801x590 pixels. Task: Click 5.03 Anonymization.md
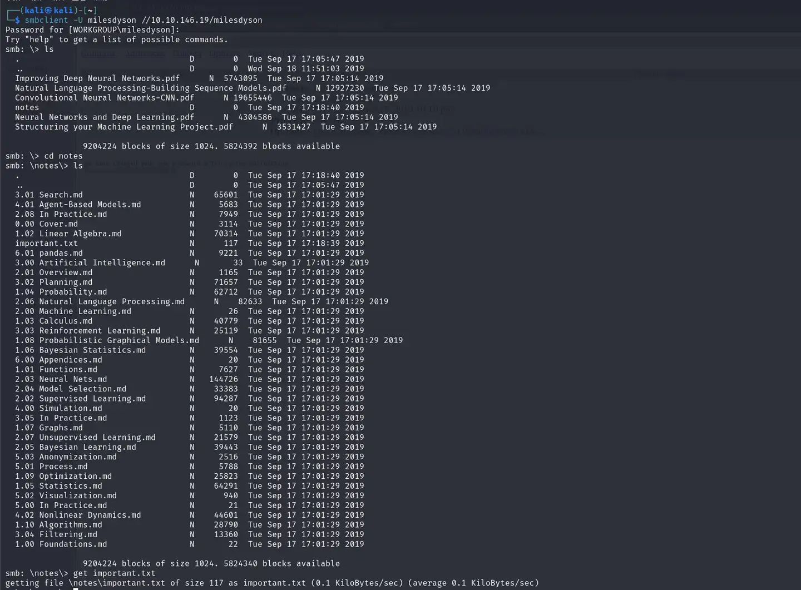pos(66,457)
